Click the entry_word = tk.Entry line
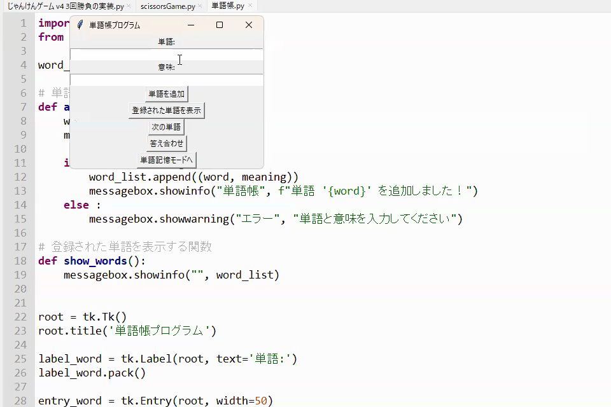611x407 pixels. (x=155, y=401)
